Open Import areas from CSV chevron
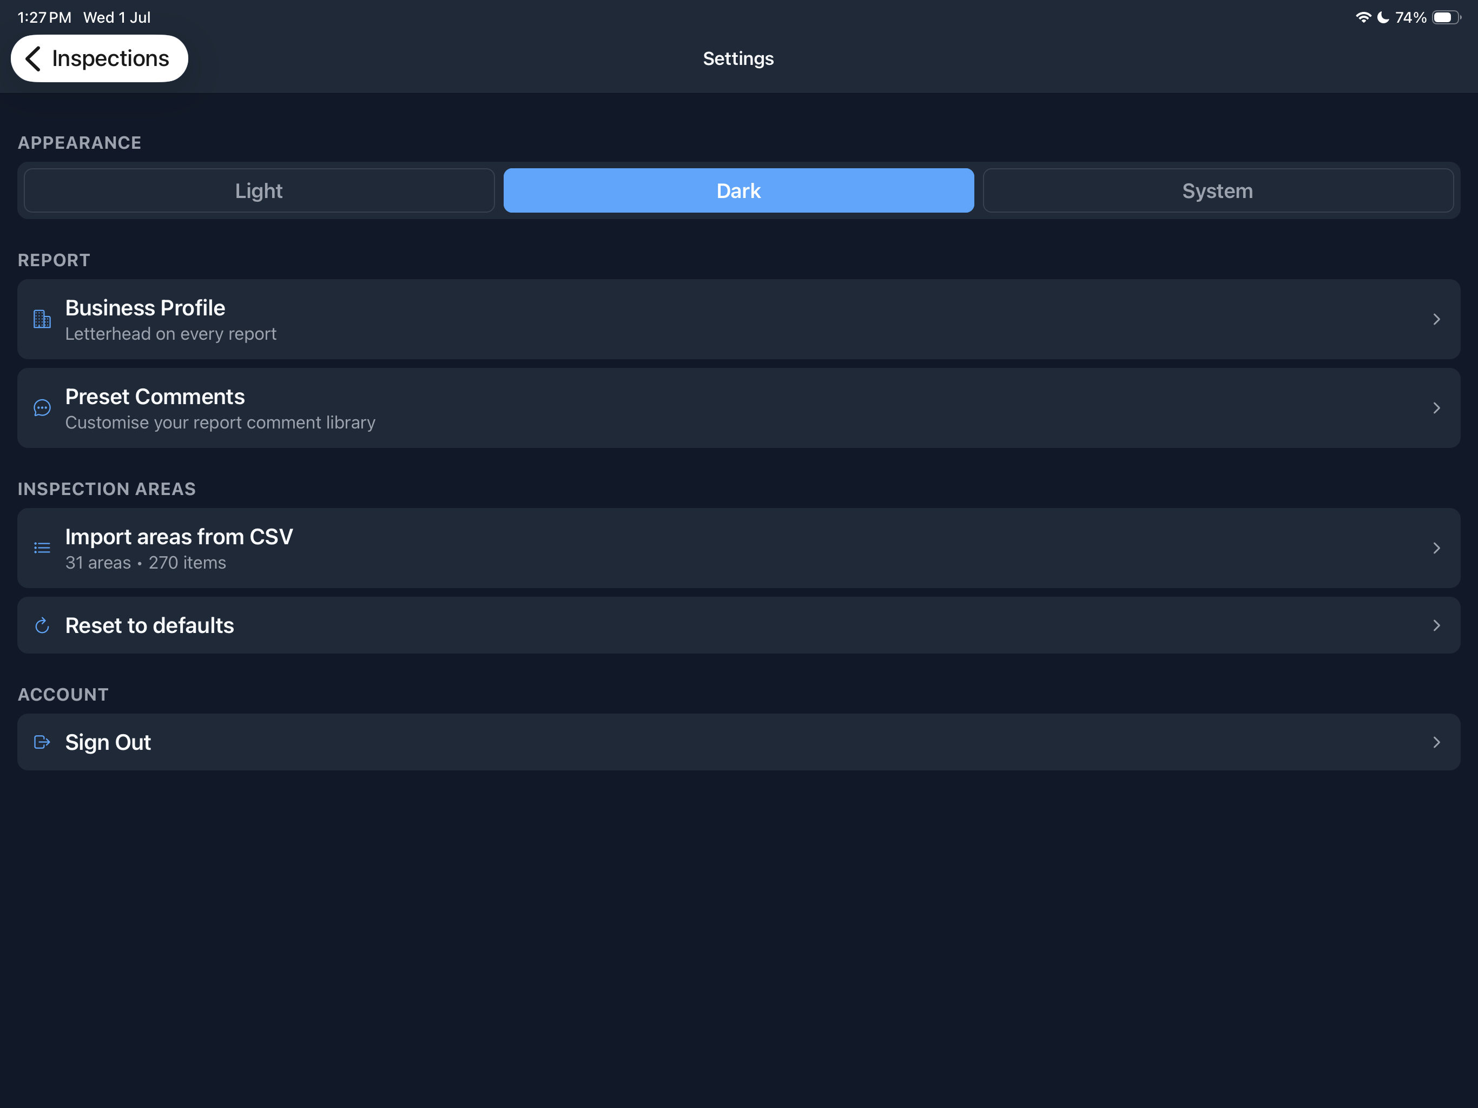The height and width of the screenshot is (1108, 1478). [x=1436, y=548]
